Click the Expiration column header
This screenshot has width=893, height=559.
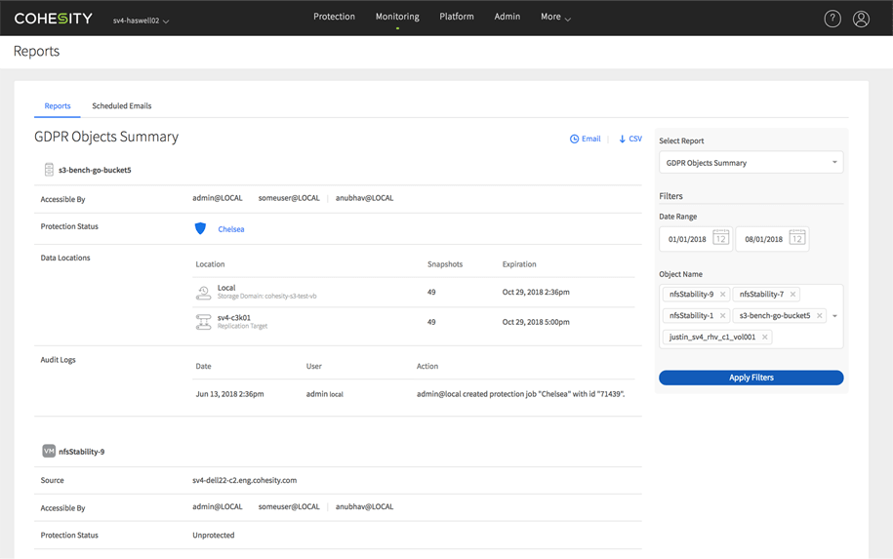coord(519,264)
